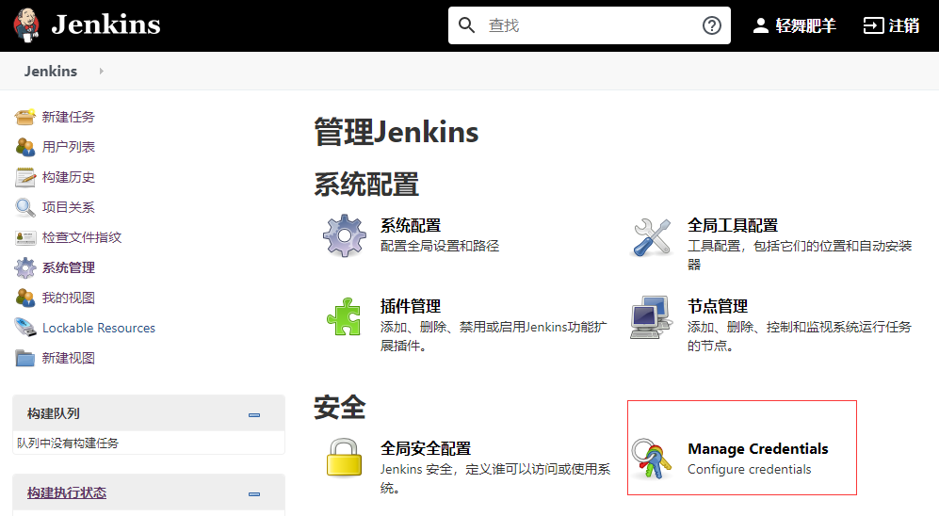The width and height of the screenshot is (939, 516).
Task: Open 插件管理 link
Action: click(411, 306)
